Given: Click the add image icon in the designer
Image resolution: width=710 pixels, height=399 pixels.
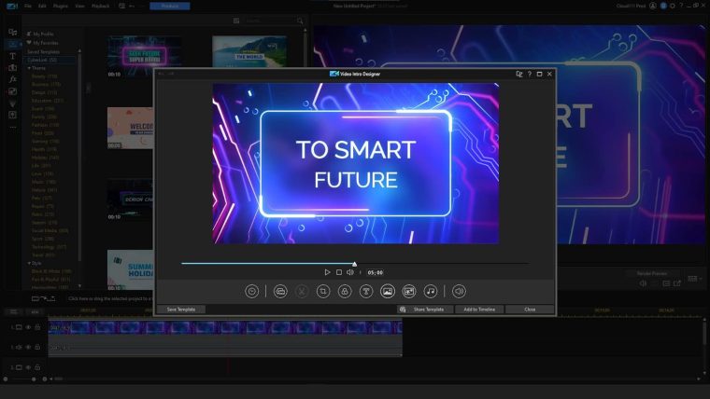Looking at the screenshot, I should [x=388, y=292].
